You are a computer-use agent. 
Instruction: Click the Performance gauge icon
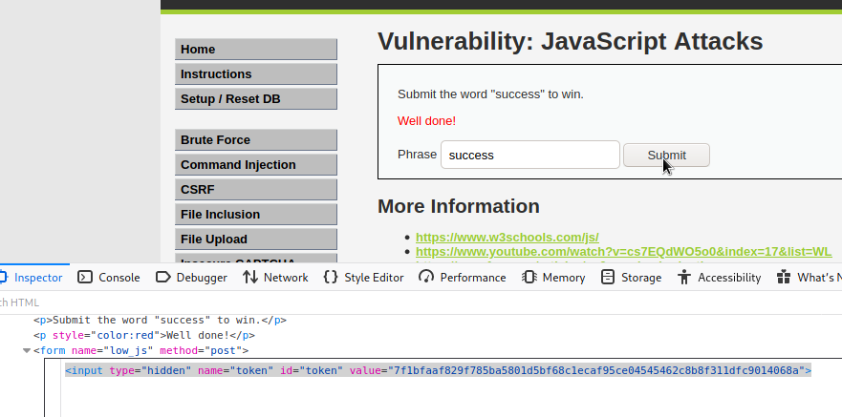(426, 277)
